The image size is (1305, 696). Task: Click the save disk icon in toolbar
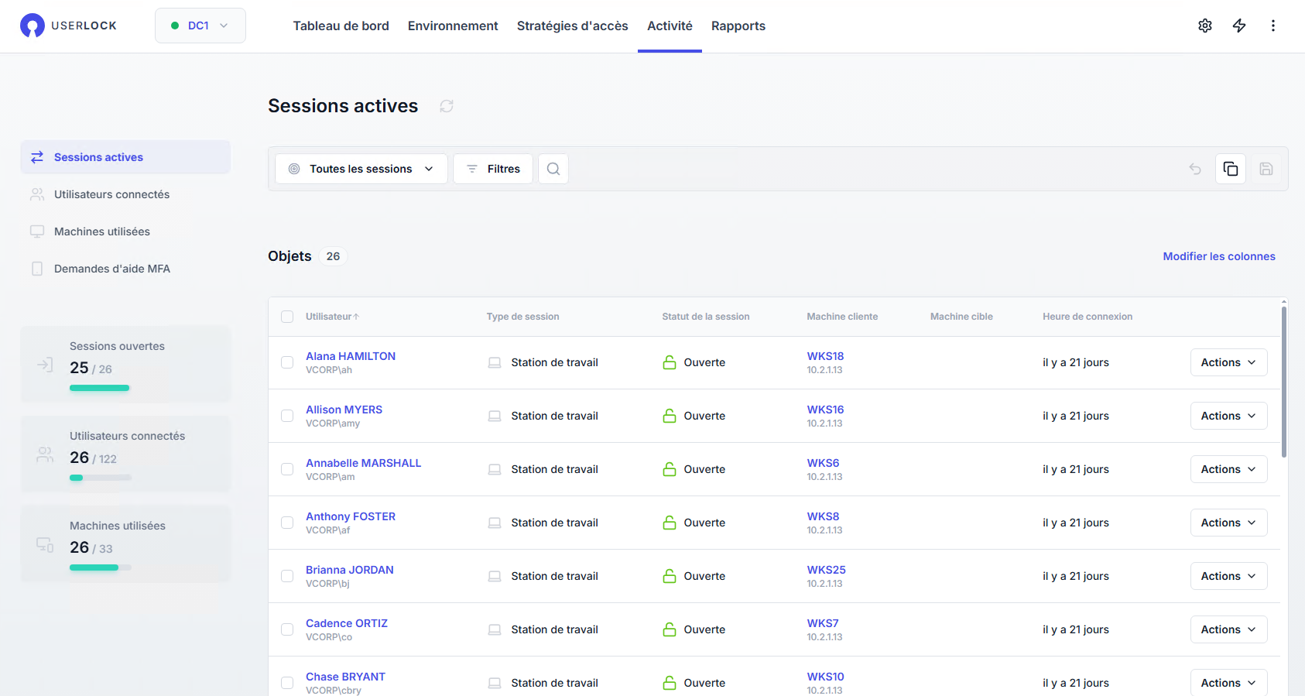[x=1266, y=169]
